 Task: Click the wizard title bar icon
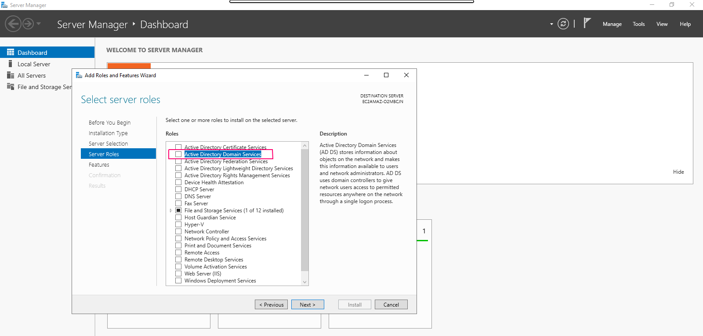(79, 75)
